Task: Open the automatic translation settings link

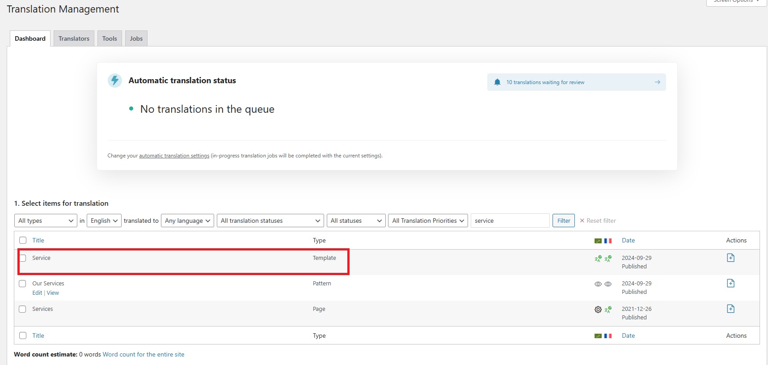Action: pos(174,156)
